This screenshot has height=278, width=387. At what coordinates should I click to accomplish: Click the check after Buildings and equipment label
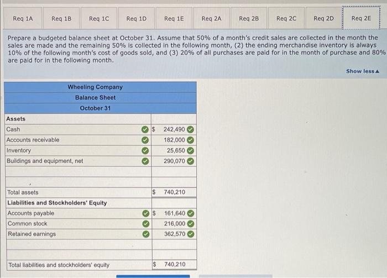coord(145,161)
